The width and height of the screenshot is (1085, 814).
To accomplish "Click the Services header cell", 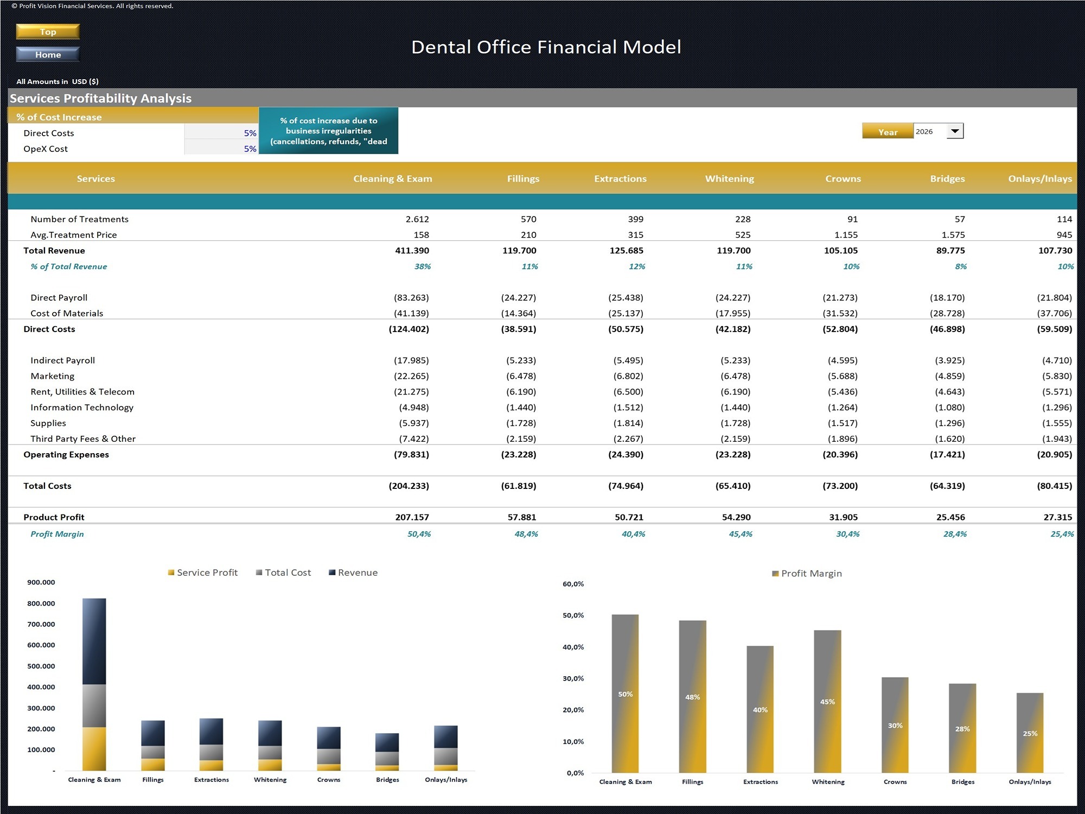I will pyautogui.click(x=95, y=179).
